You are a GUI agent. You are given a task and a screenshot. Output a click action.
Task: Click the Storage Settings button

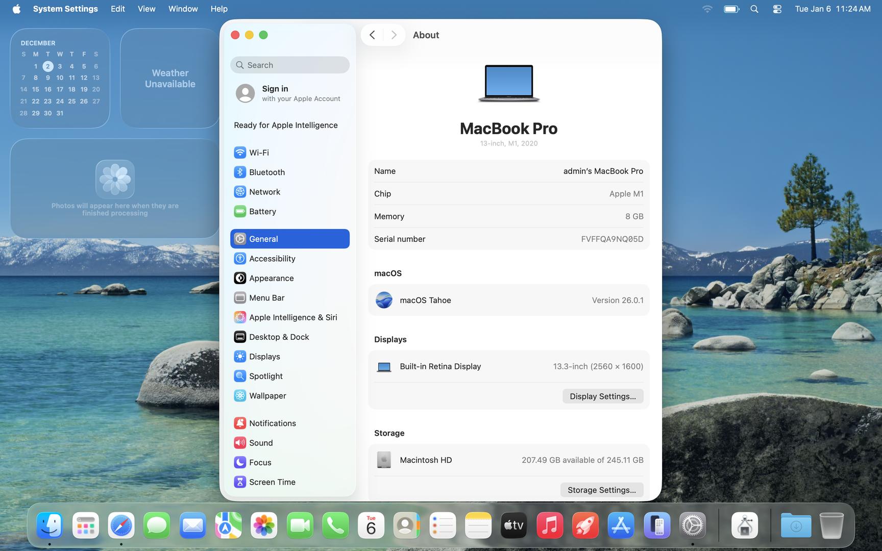(x=601, y=490)
